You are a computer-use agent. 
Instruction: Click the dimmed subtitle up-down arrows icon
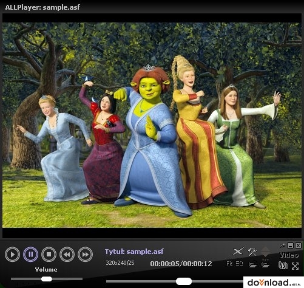[265, 252]
